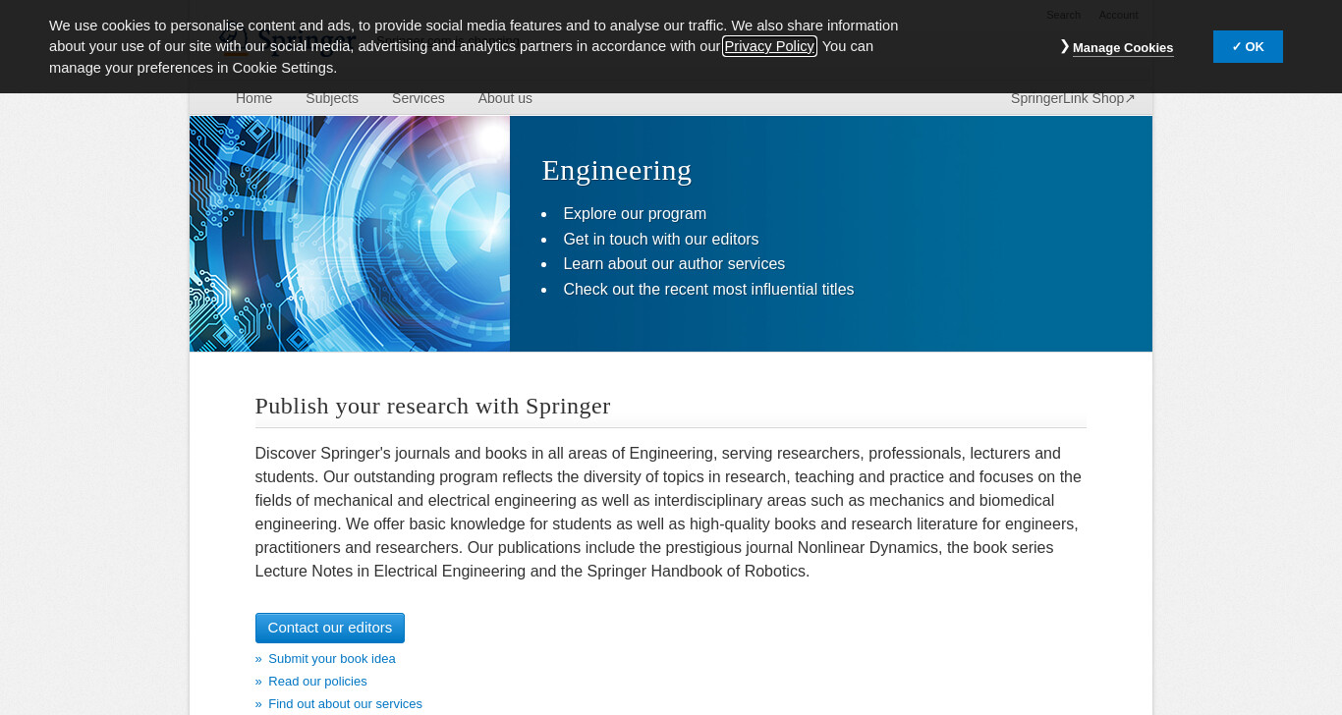This screenshot has height=715, width=1342.
Task: Click the Search link behind cookie banner
Action: tap(1063, 15)
